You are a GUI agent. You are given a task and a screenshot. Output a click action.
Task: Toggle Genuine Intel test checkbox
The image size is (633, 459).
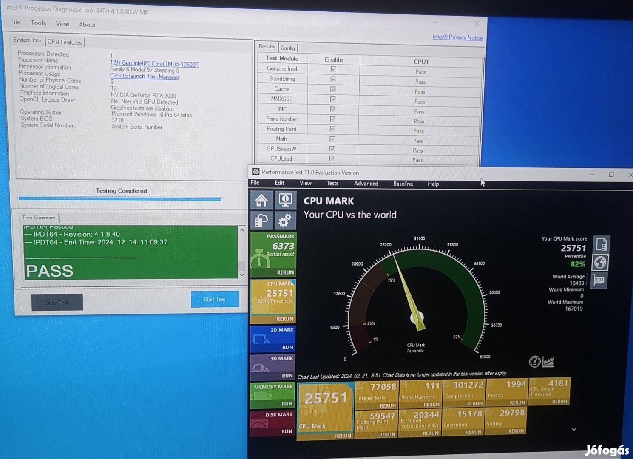tap(333, 69)
